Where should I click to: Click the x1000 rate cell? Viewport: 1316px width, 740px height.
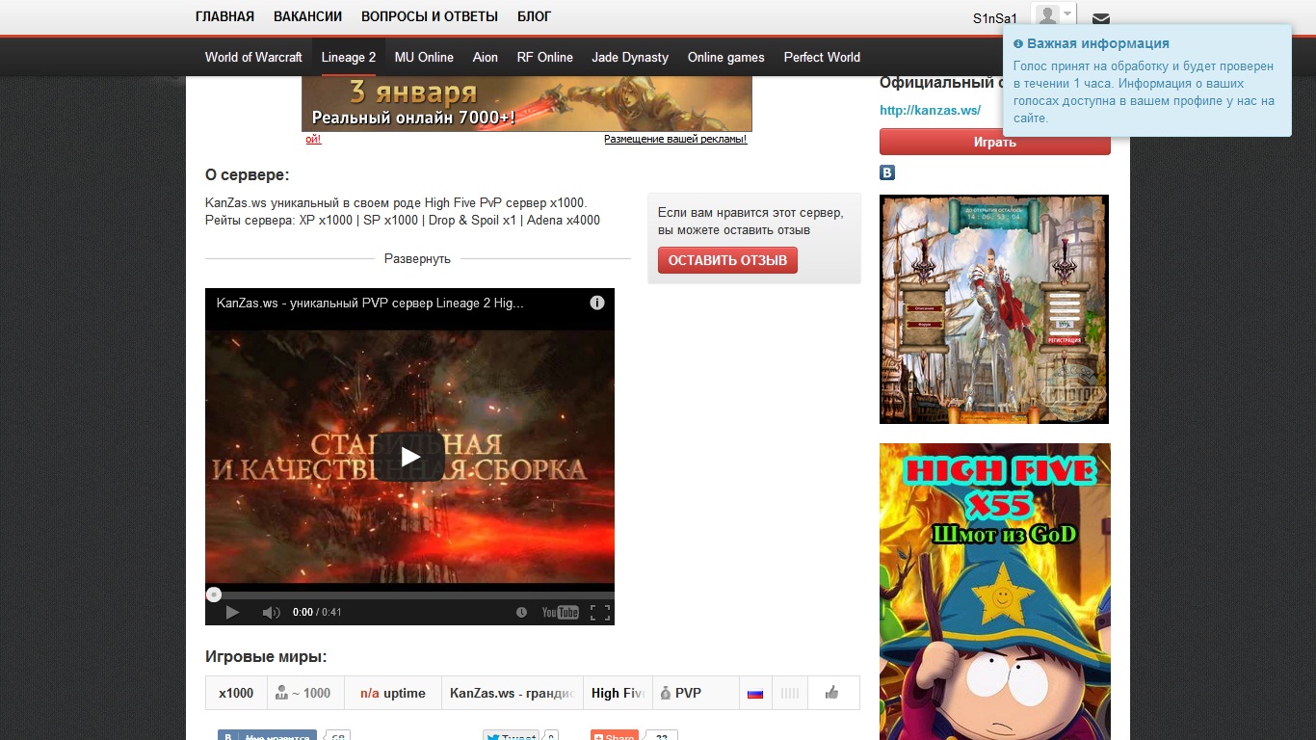click(x=236, y=693)
